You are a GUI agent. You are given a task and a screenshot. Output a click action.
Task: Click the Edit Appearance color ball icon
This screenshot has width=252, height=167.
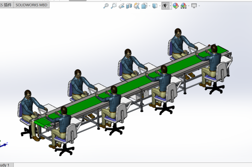click(176, 6)
